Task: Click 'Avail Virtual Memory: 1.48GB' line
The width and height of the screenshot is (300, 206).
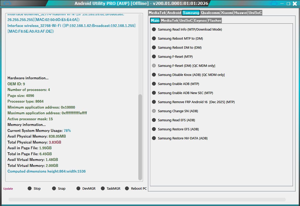Action: (33, 160)
